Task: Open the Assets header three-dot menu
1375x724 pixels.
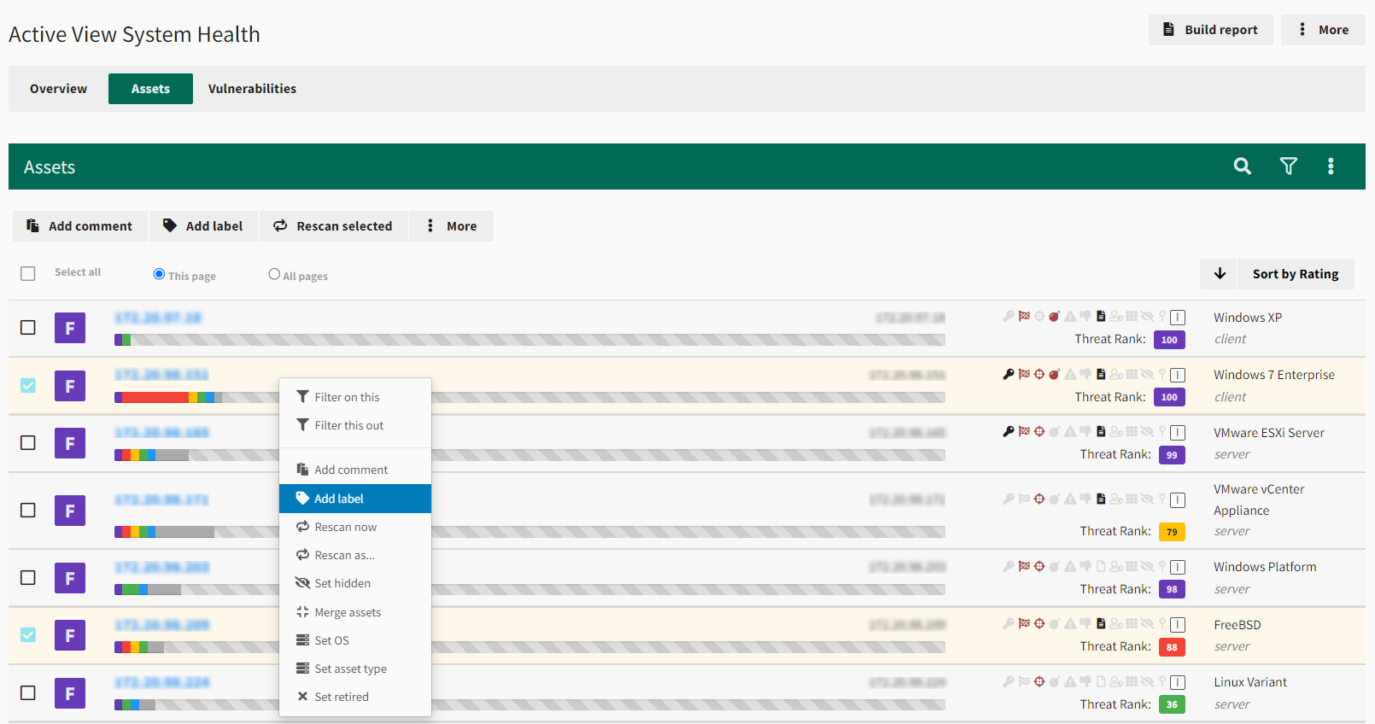Action: (1330, 166)
